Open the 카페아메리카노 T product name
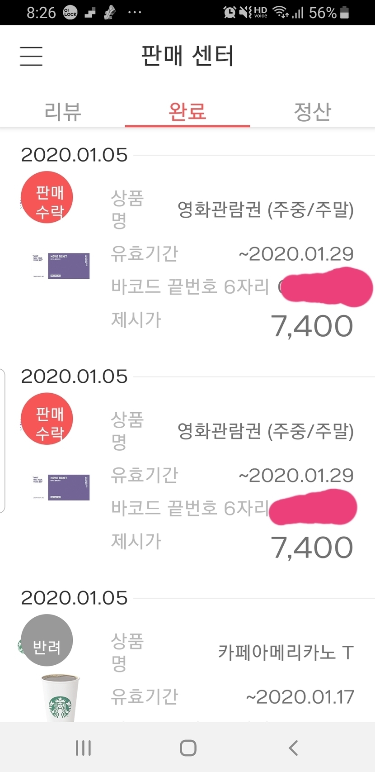The width and height of the screenshot is (375, 772). tap(285, 652)
